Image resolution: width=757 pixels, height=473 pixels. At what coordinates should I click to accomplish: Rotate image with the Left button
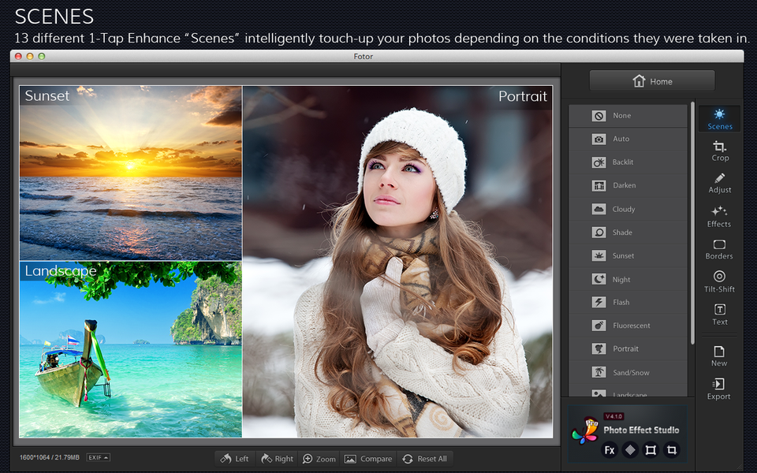click(x=235, y=459)
